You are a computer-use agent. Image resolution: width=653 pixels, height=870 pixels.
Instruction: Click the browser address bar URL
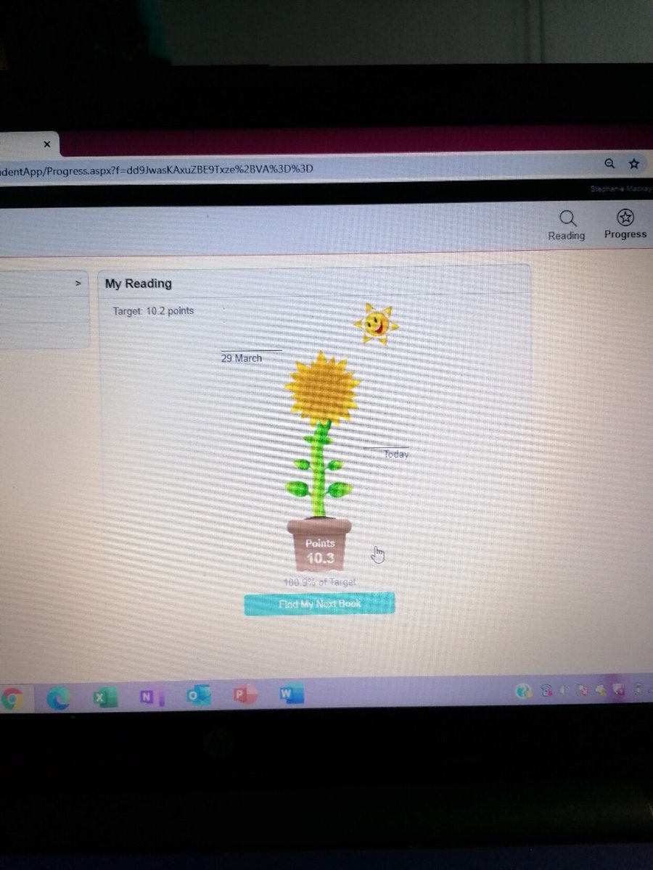coord(156,170)
